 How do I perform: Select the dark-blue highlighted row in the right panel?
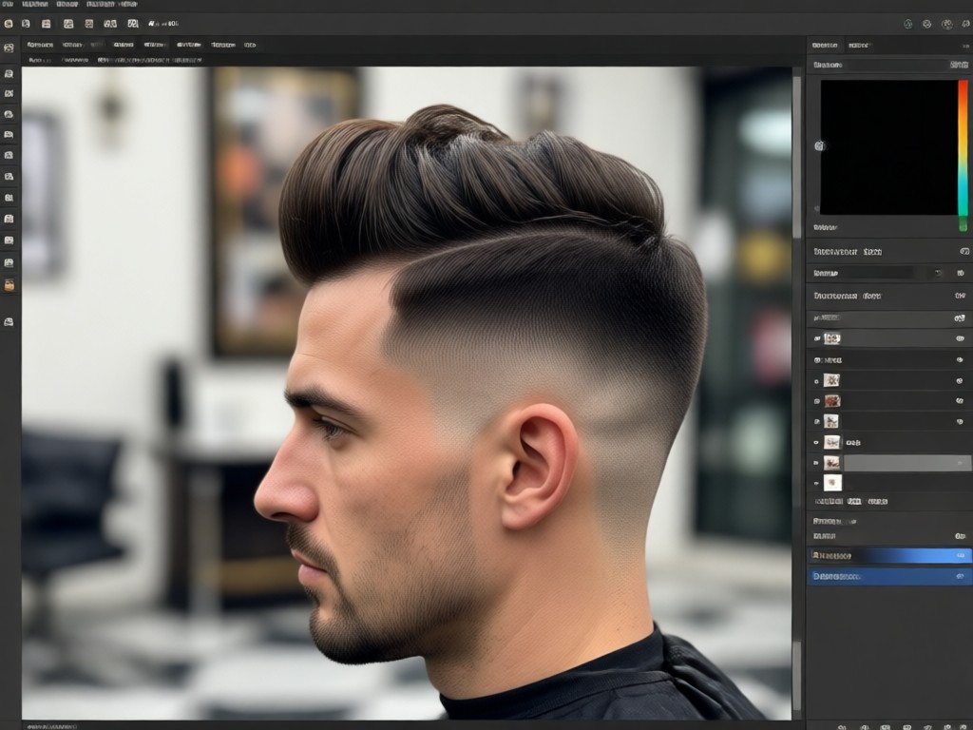[x=889, y=576]
